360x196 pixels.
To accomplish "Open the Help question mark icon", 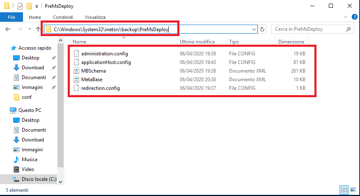I will tap(355, 17).
